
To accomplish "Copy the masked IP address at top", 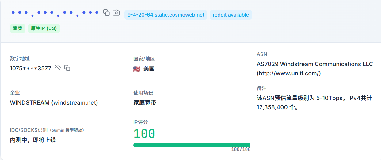I will click(106, 13).
